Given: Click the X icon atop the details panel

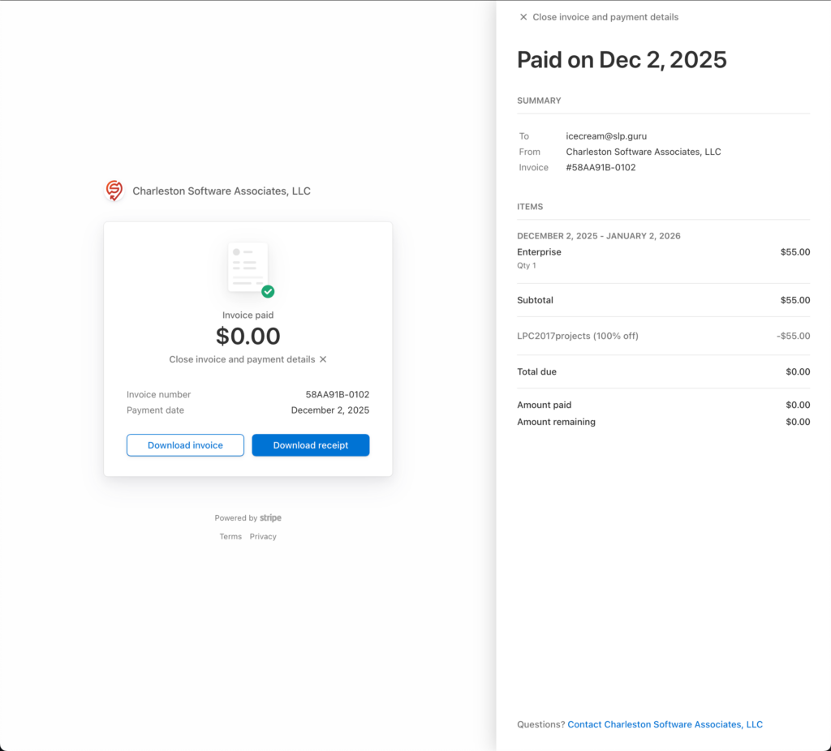Looking at the screenshot, I should [x=523, y=17].
